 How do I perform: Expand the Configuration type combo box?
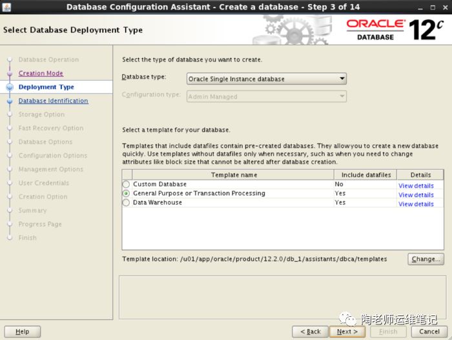[266, 96]
